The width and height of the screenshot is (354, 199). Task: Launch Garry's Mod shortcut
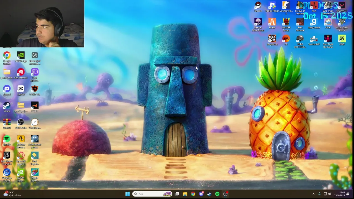[314, 23]
